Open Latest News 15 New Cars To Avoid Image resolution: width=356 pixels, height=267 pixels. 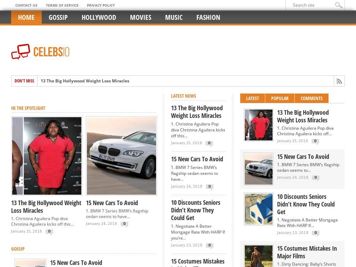pos(197,159)
